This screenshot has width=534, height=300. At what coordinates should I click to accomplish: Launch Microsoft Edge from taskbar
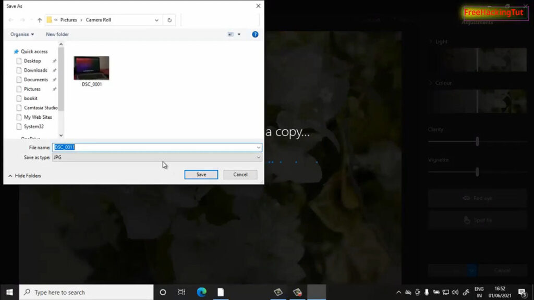click(202, 292)
